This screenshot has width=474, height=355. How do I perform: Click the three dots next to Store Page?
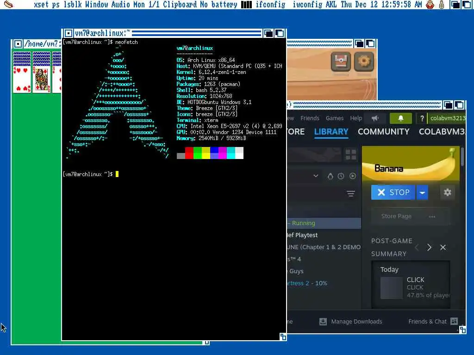tap(432, 216)
